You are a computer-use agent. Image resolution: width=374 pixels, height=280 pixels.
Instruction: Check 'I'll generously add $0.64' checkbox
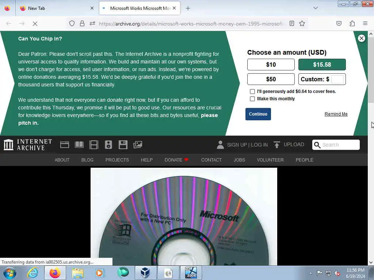click(252, 92)
